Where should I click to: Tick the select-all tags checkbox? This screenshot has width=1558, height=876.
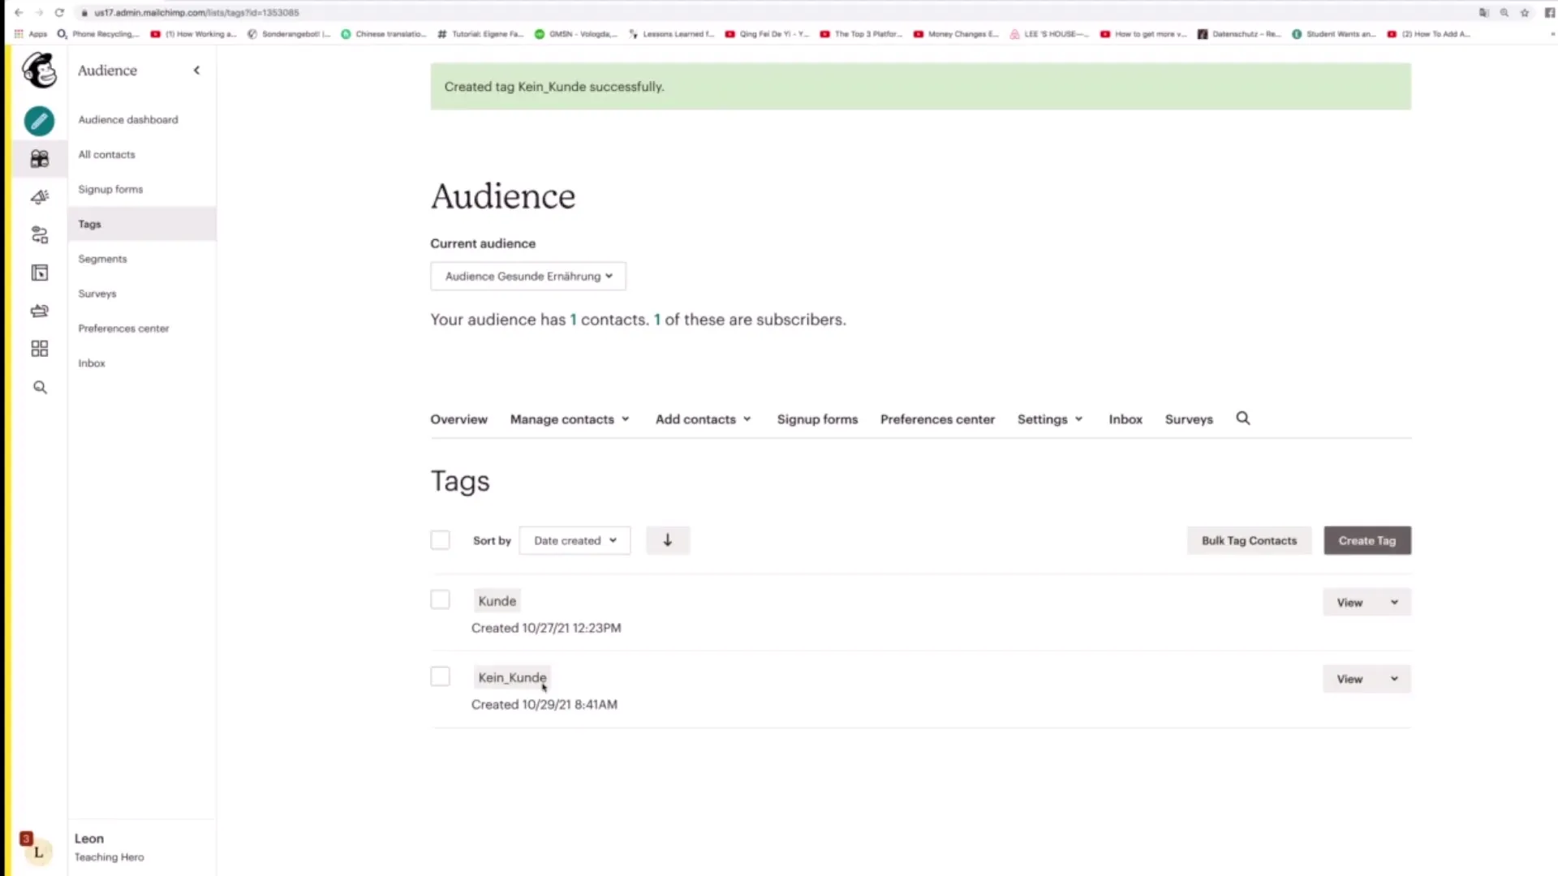440,540
